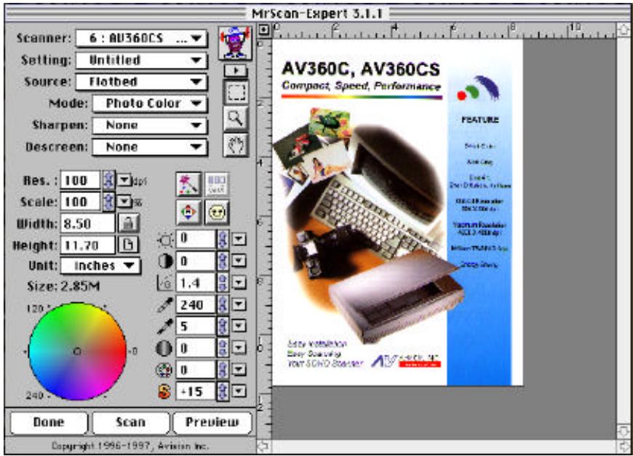633x456 pixels.
Task: Click the brightness sun icon
Action: click(165, 240)
